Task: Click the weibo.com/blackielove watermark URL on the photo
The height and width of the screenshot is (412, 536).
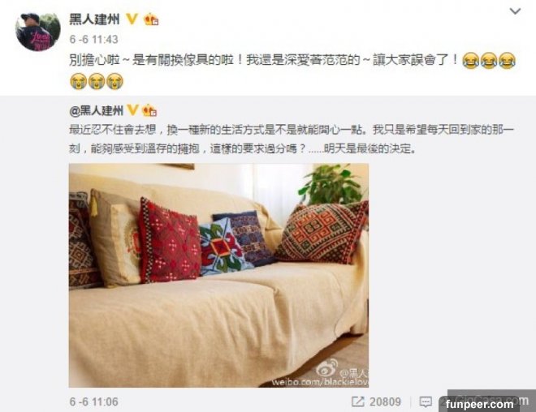Action: point(320,382)
